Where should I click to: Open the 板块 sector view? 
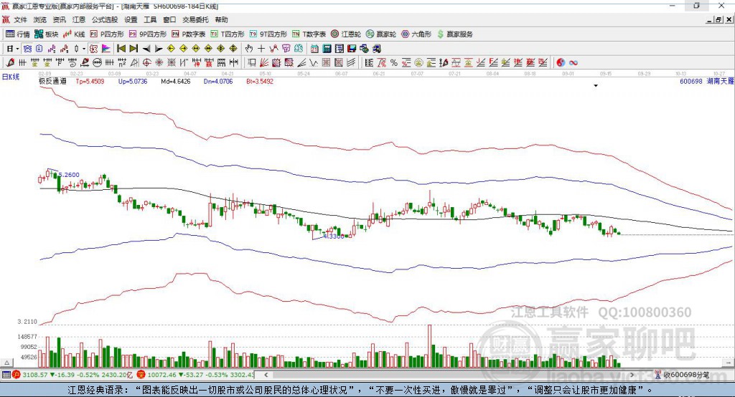coord(46,34)
